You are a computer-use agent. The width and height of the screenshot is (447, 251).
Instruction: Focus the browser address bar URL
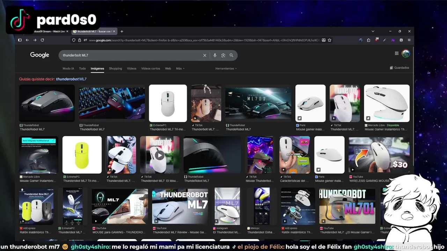204,40
